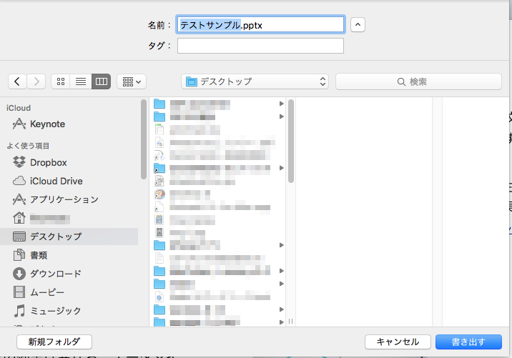The height and width of the screenshot is (358, 512).
Task: Click the 書き出す button
Action: pyautogui.click(x=468, y=342)
